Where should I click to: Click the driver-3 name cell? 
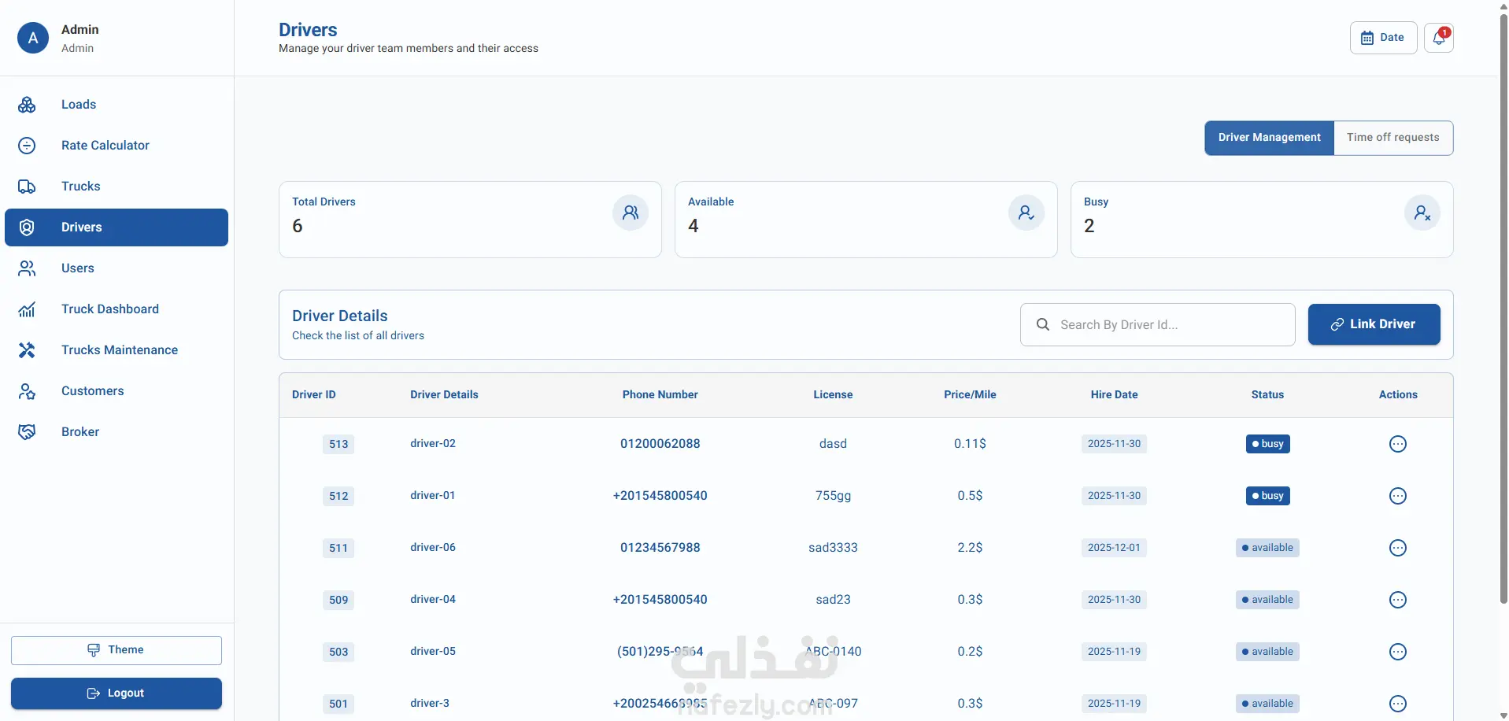point(430,704)
